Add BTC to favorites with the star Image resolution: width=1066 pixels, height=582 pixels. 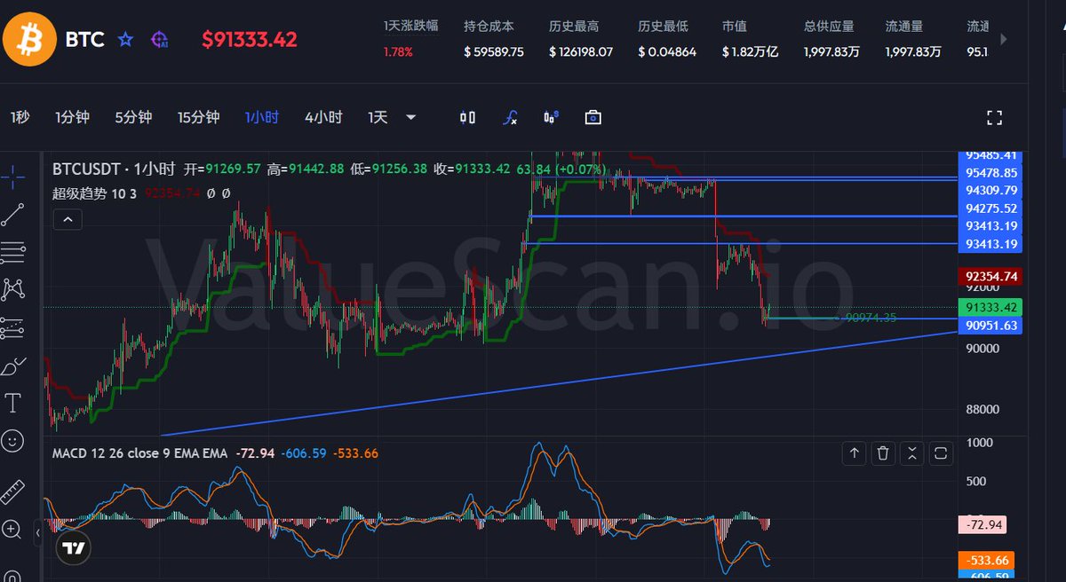pos(126,40)
